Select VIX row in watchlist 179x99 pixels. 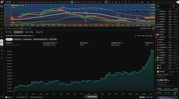(x=167, y=68)
